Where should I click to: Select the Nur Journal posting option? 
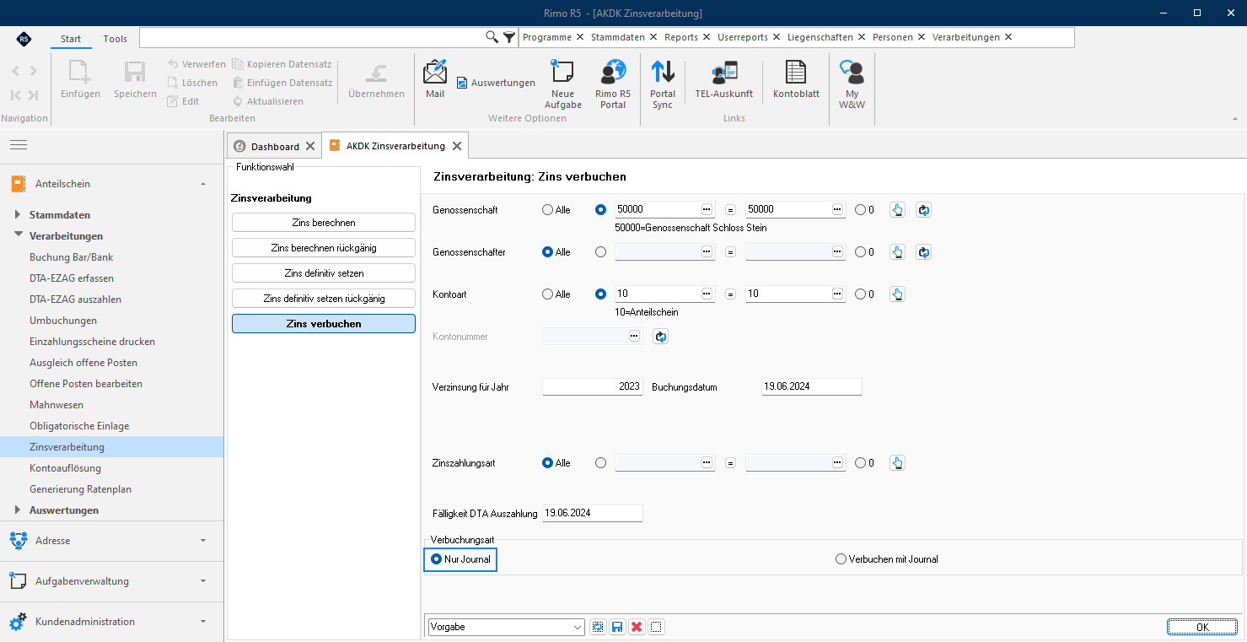coord(460,559)
